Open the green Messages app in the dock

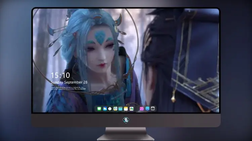pos(99,109)
